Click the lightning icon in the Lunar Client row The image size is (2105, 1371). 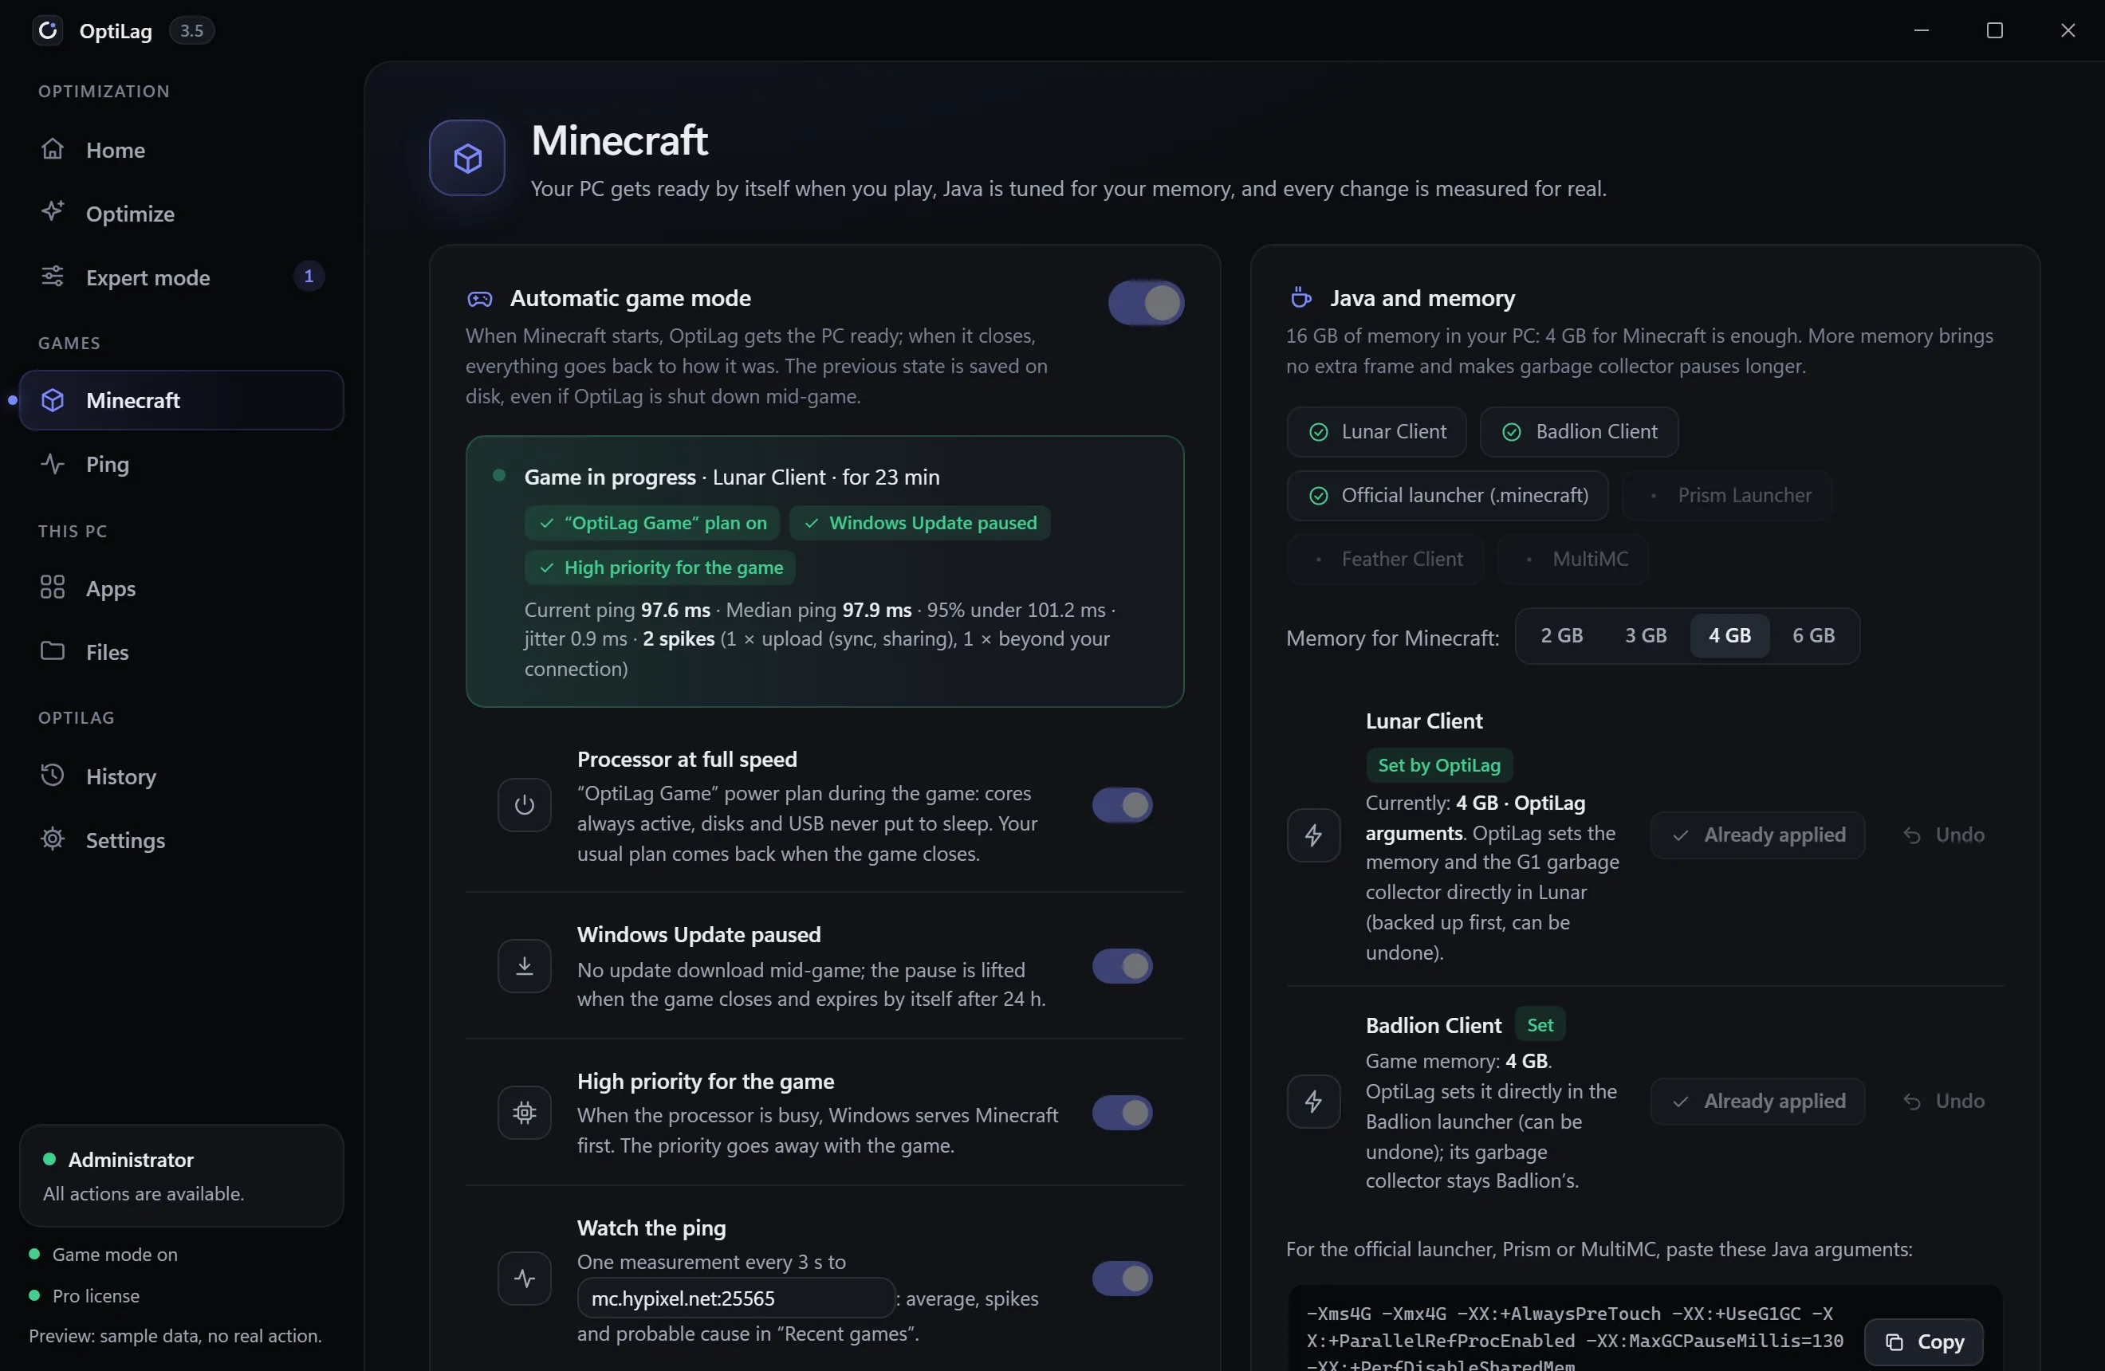point(1313,835)
